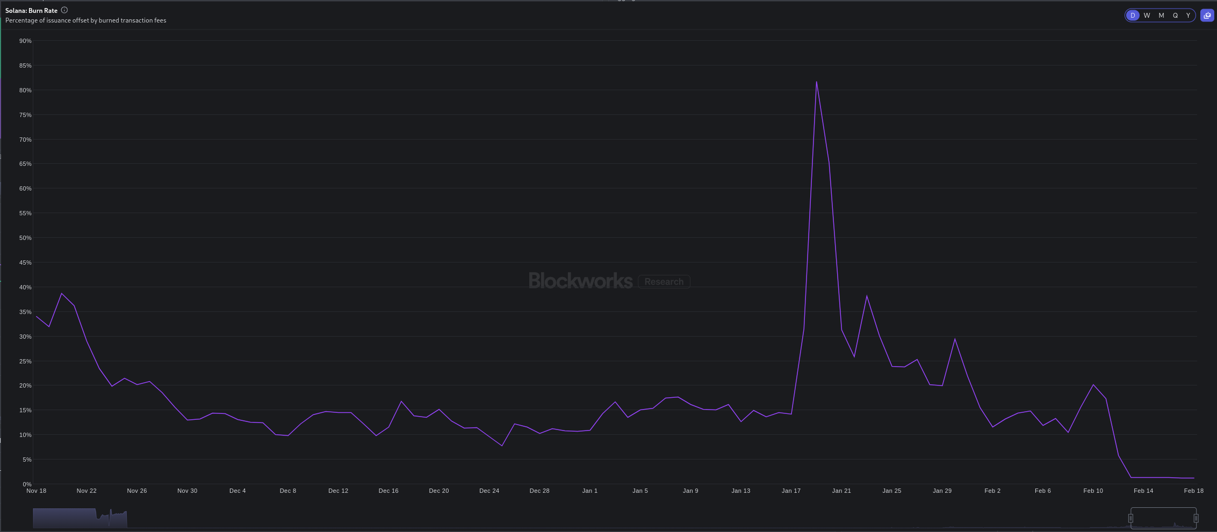1217x532 pixels.
Task: Switch the chart to weekly (W) interval
Action: 1147,16
